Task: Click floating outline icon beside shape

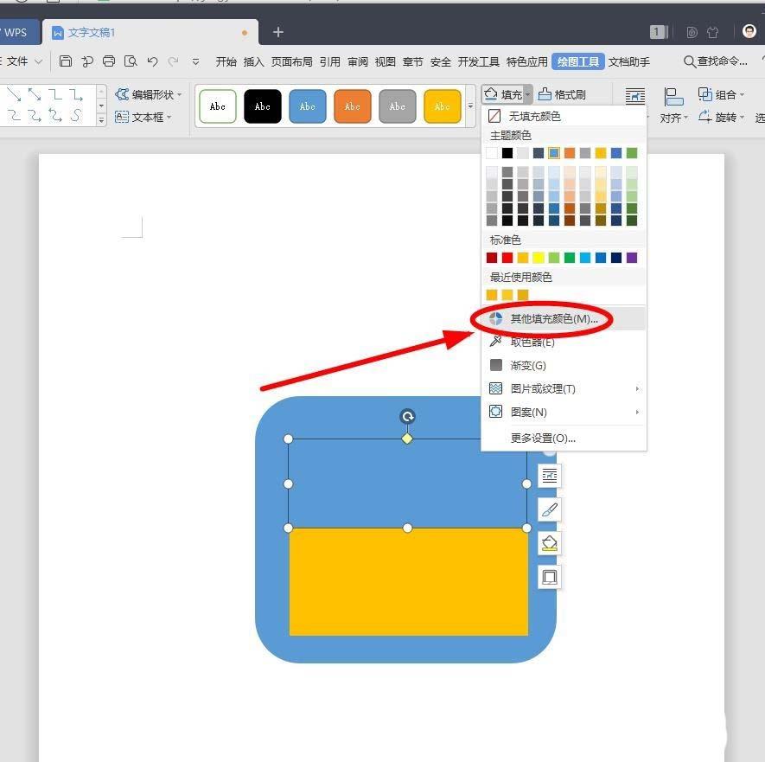Action: click(550, 577)
